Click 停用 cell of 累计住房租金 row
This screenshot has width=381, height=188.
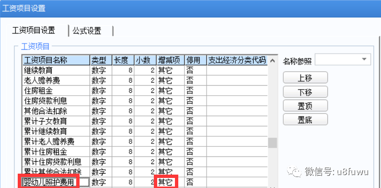(196, 152)
